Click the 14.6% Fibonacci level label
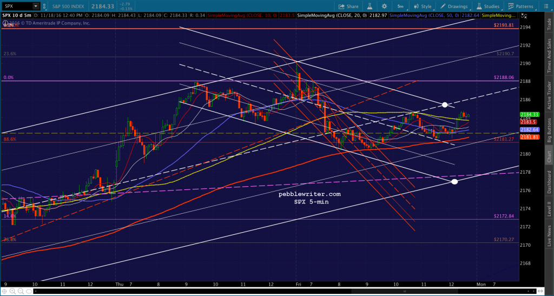The height and width of the screenshot is (296, 554). pos(10,216)
